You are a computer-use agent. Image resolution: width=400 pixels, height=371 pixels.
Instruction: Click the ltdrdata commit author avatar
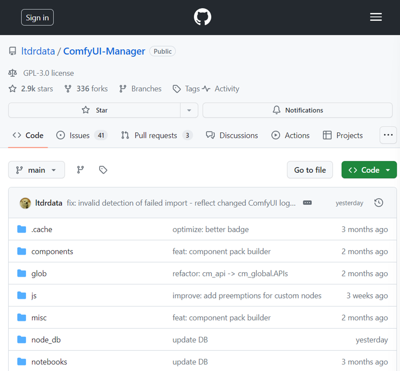tap(25, 203)
